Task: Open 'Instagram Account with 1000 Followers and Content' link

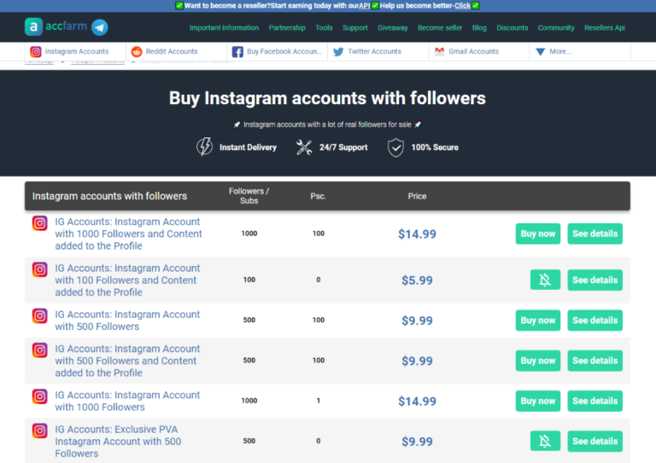Action: click(128, 234)
